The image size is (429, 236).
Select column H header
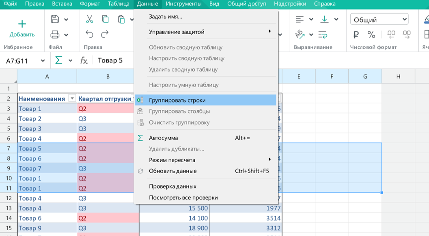pyautogui.click(x=399, y=77)
